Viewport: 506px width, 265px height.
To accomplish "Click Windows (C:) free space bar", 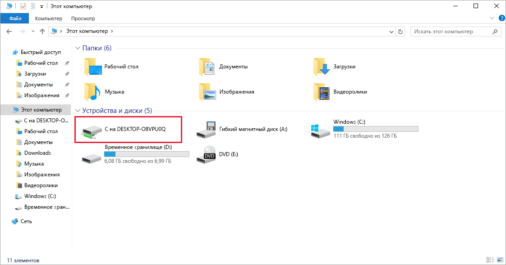I will click(x=376, y=129).
